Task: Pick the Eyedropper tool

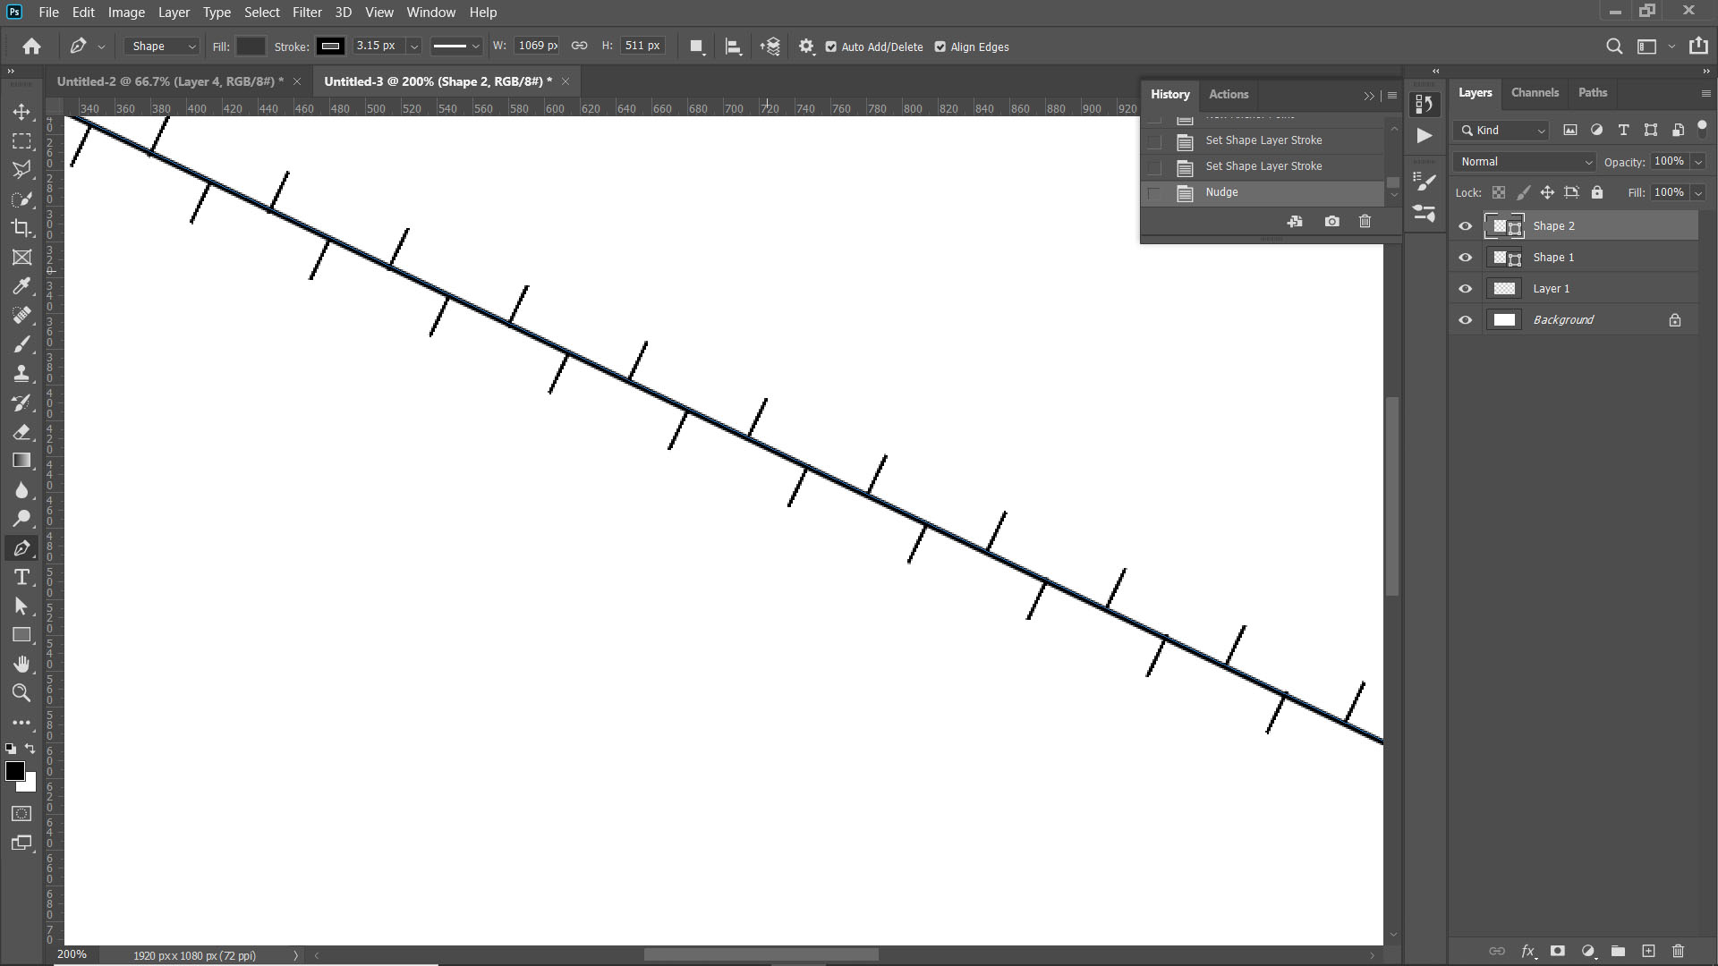Action: (x=22, y=285)
